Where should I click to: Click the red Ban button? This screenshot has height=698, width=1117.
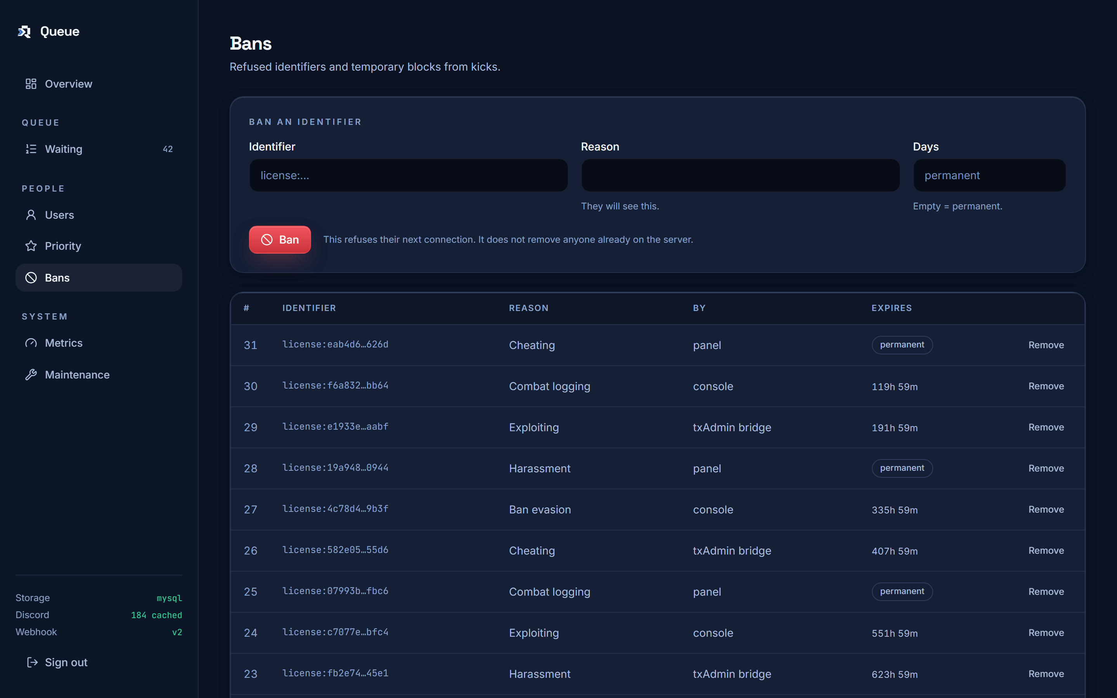point(280,240)
